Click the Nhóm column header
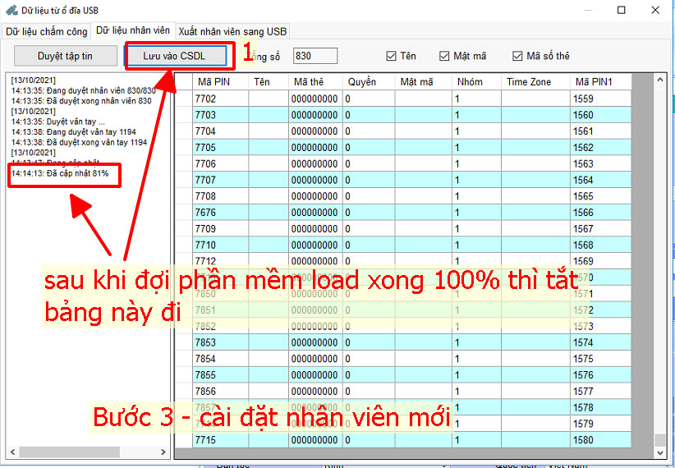This screenshot has width=675, height=468. click(x=476, y=82)
